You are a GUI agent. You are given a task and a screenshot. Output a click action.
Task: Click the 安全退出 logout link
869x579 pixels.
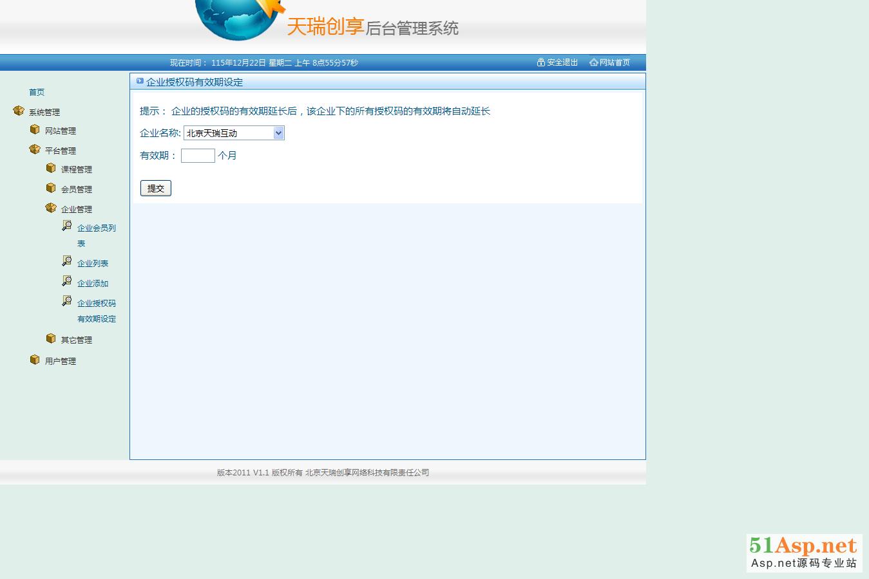[562, 62]
